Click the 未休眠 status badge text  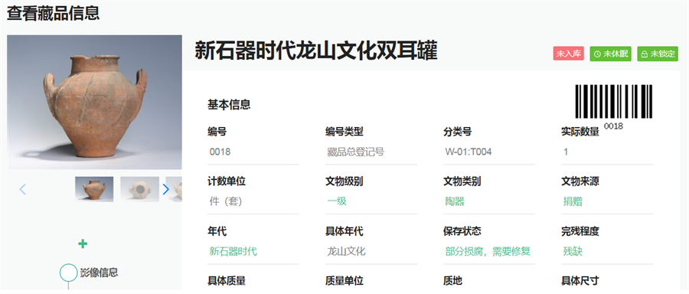tap(616, 54)
